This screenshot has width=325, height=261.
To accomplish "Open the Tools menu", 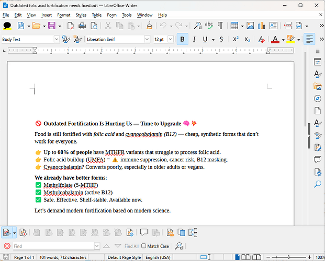I will 127,15.
